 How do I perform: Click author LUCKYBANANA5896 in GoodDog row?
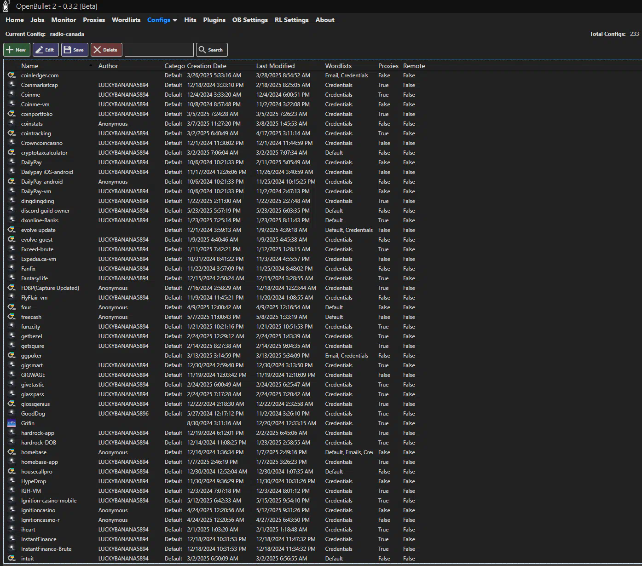tap(123, 413)
